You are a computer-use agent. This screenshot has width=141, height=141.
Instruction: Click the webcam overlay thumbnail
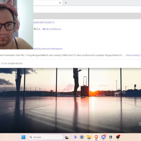point(17,25)
